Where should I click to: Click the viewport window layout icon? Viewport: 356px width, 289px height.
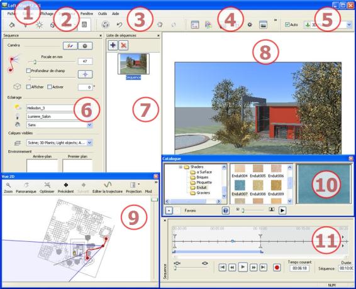pos(195,25)
